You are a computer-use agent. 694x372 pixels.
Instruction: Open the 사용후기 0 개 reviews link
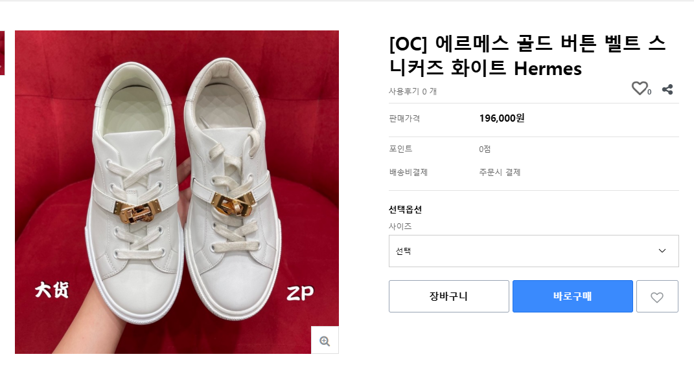coord(413,91)
